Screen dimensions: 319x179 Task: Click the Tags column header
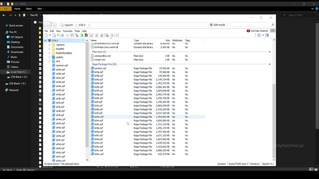187,40
